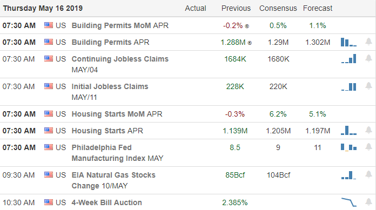Screen dimensions: 376x210
Task: Click the alert bell for Housing Starts APR
Action: coord(368,131)
